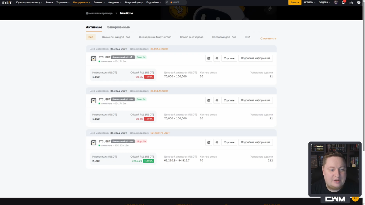Switch to Завершенные tab
The height and width of the screenshot is (205, 365).
(x=118, y=27)
